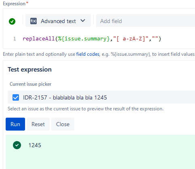The width and height of the screenshot is (195, 169).
Task: Click the result value 1245
Action: coord(35,145)
